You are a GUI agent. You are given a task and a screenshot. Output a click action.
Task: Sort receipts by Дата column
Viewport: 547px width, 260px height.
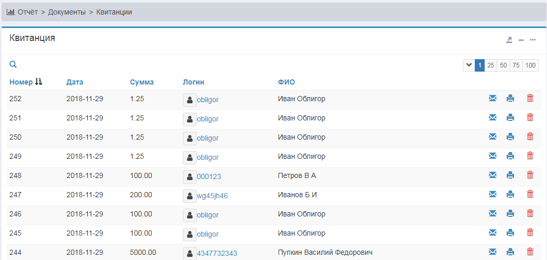[75, 82]
